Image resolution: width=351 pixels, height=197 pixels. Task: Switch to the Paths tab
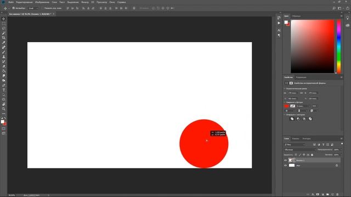(x=307, y=138)
